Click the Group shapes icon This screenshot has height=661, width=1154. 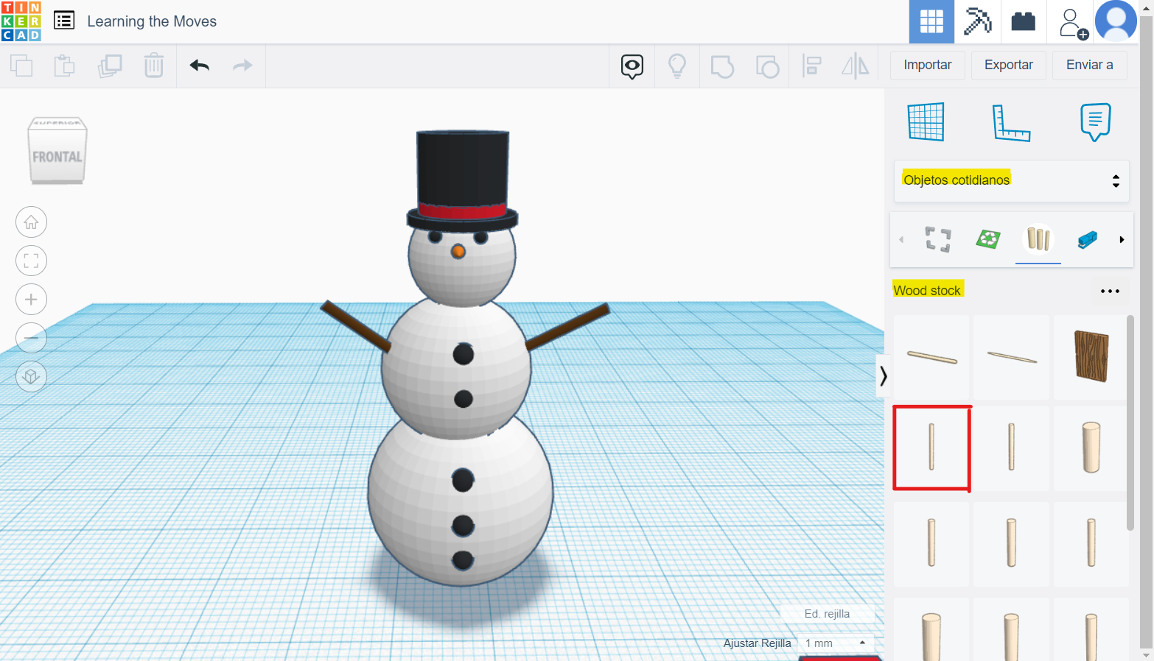[722, 66]
